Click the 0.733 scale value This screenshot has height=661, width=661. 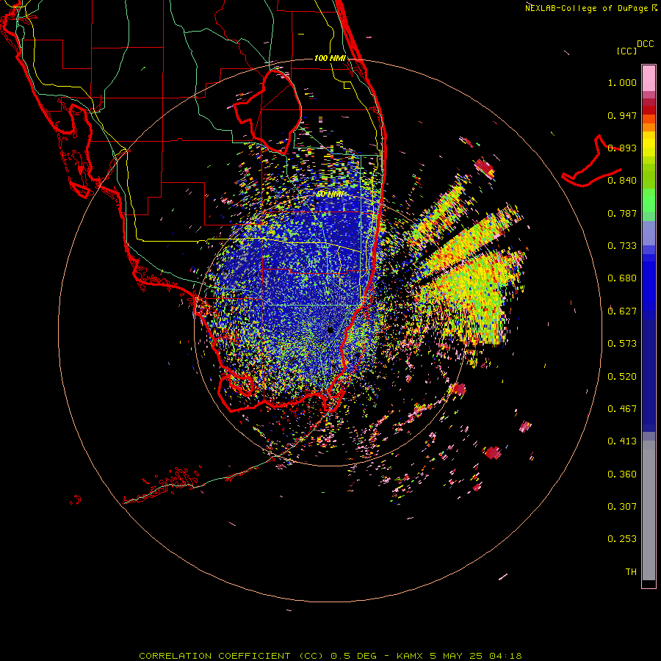622,246
